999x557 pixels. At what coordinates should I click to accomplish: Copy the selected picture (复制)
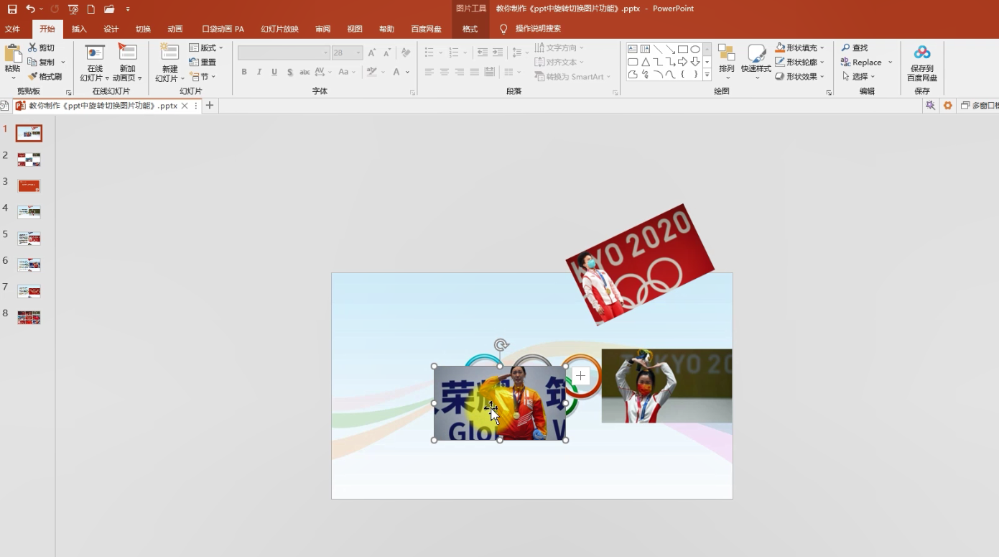point(42,62)
